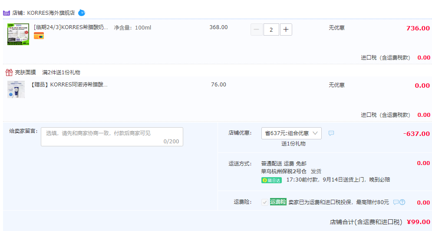Open the KORRES希腊酸奶 product thumbnail
Screen dimensions: 432x231
[x=18, y=34]
